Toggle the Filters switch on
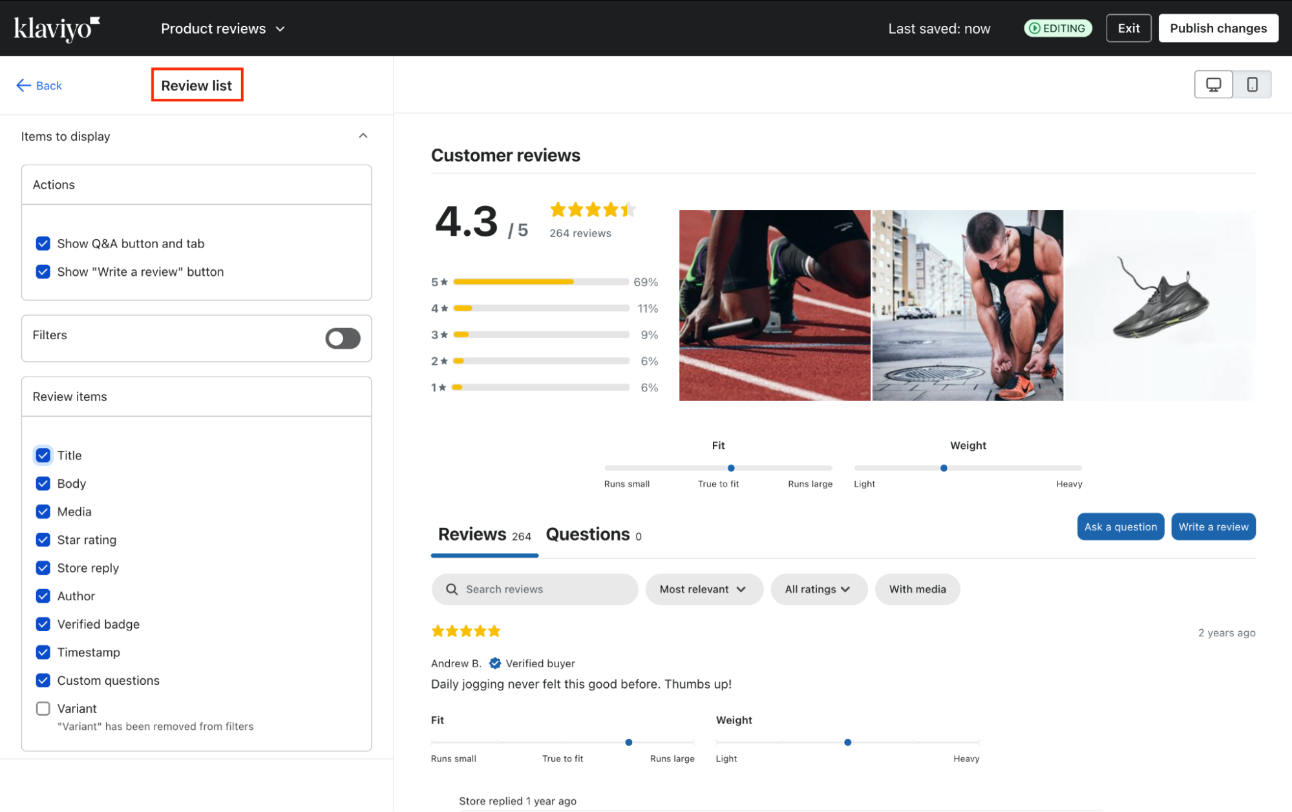The width and height of the screenshot is (1292, 812). (x=343, y=338)
